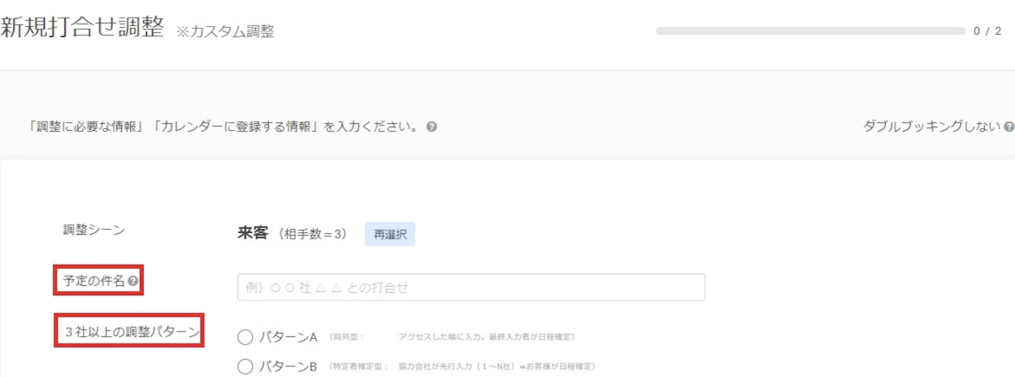Click the ※カスタム調整 subtitle text
The height and width of the screenshot is (377, 1015).
[x=226, y=31]
